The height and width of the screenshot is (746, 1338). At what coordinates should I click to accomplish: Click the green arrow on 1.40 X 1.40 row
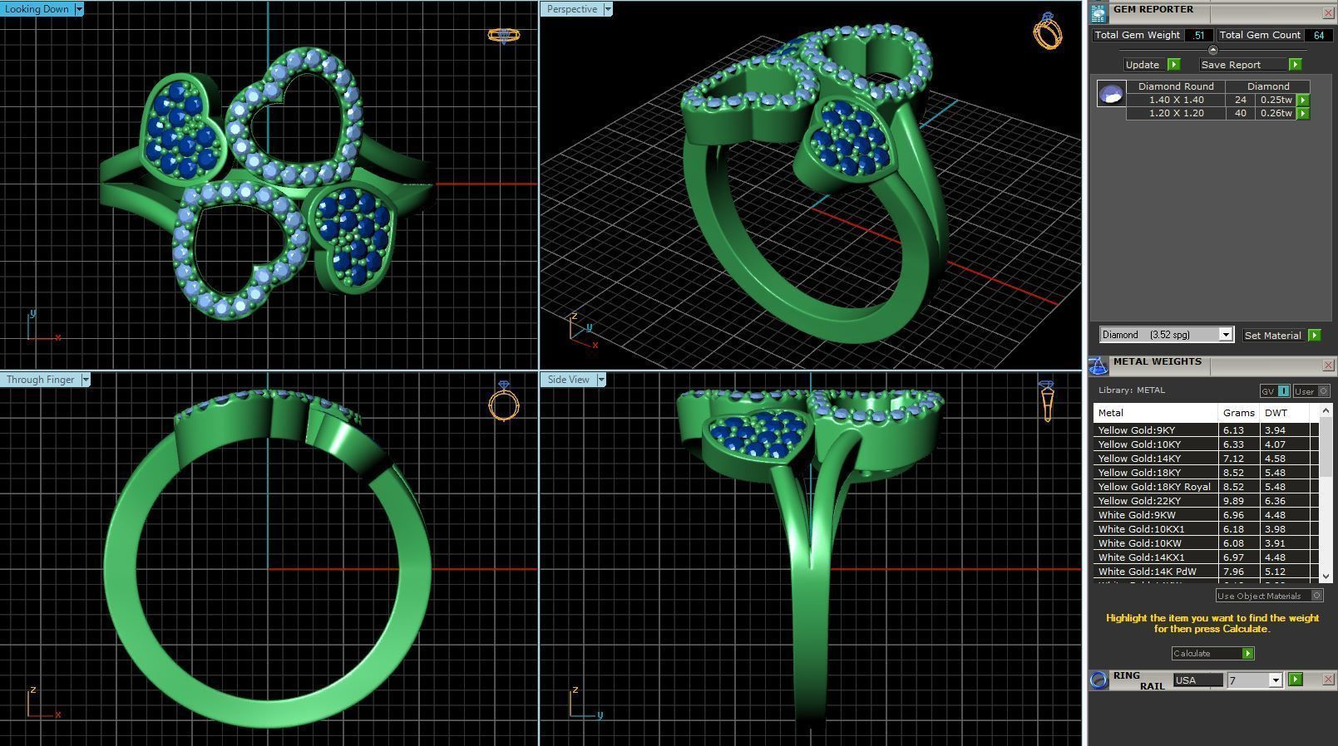(1303, 100)
